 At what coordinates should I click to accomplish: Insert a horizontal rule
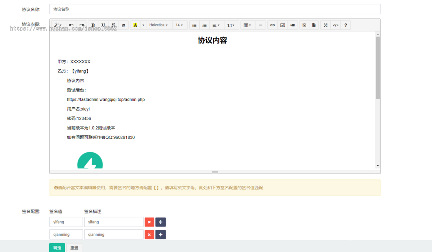pos(261,25)
